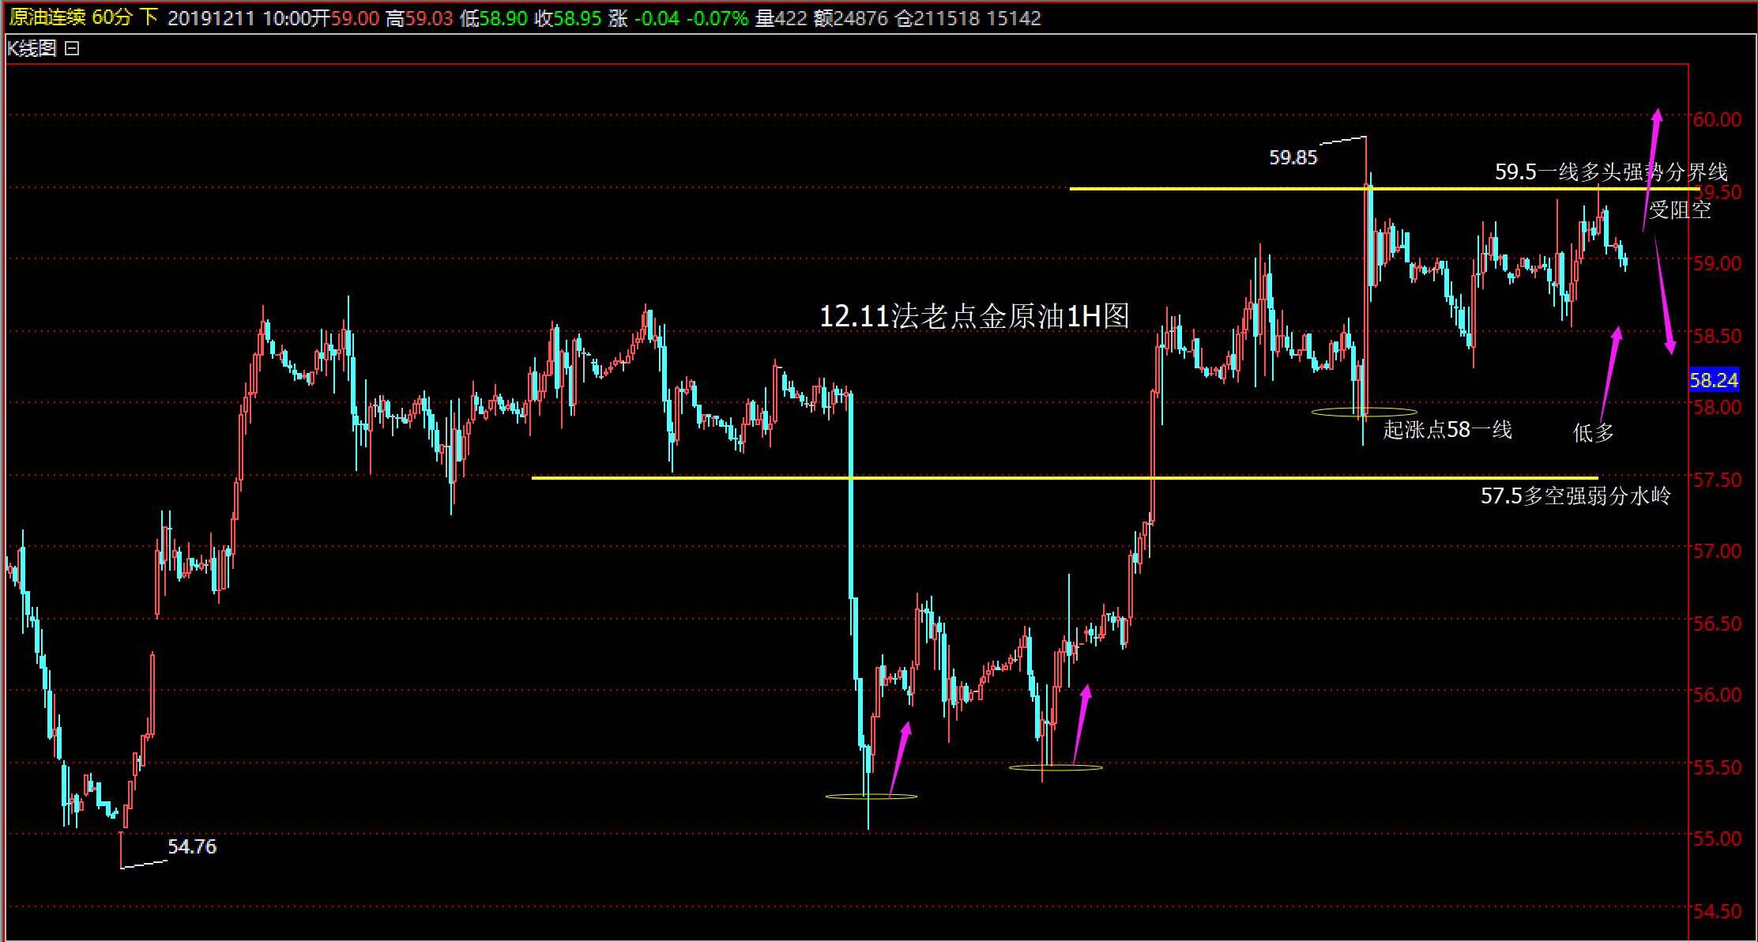Select the 受阻空 annotation text

pyautogui.click(x=1680, y=210)
